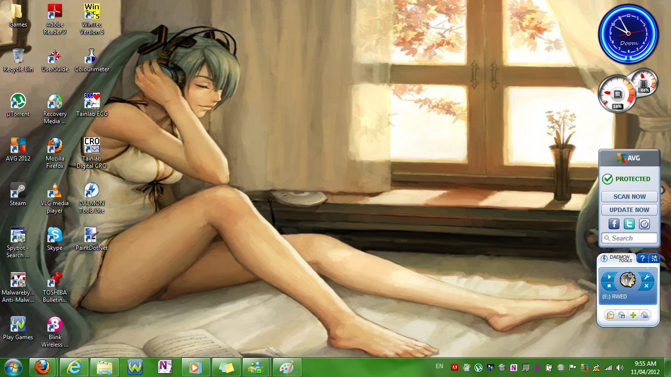
Task: Open Paint from the taskbar
Action: pyautogui.click(x=286, y=367)
